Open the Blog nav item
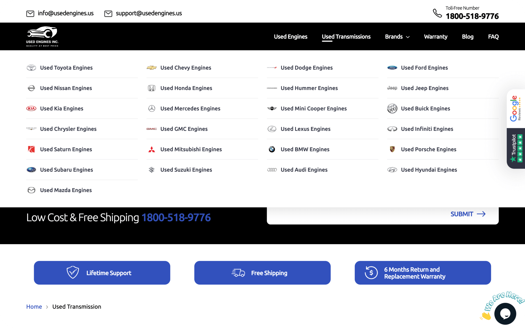525x328 pixels. (467, 37)
